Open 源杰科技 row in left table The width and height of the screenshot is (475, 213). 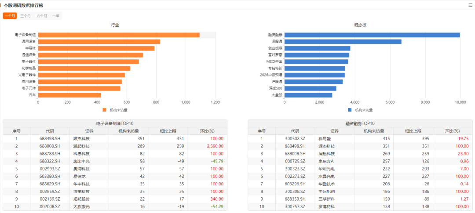point(115,139)
